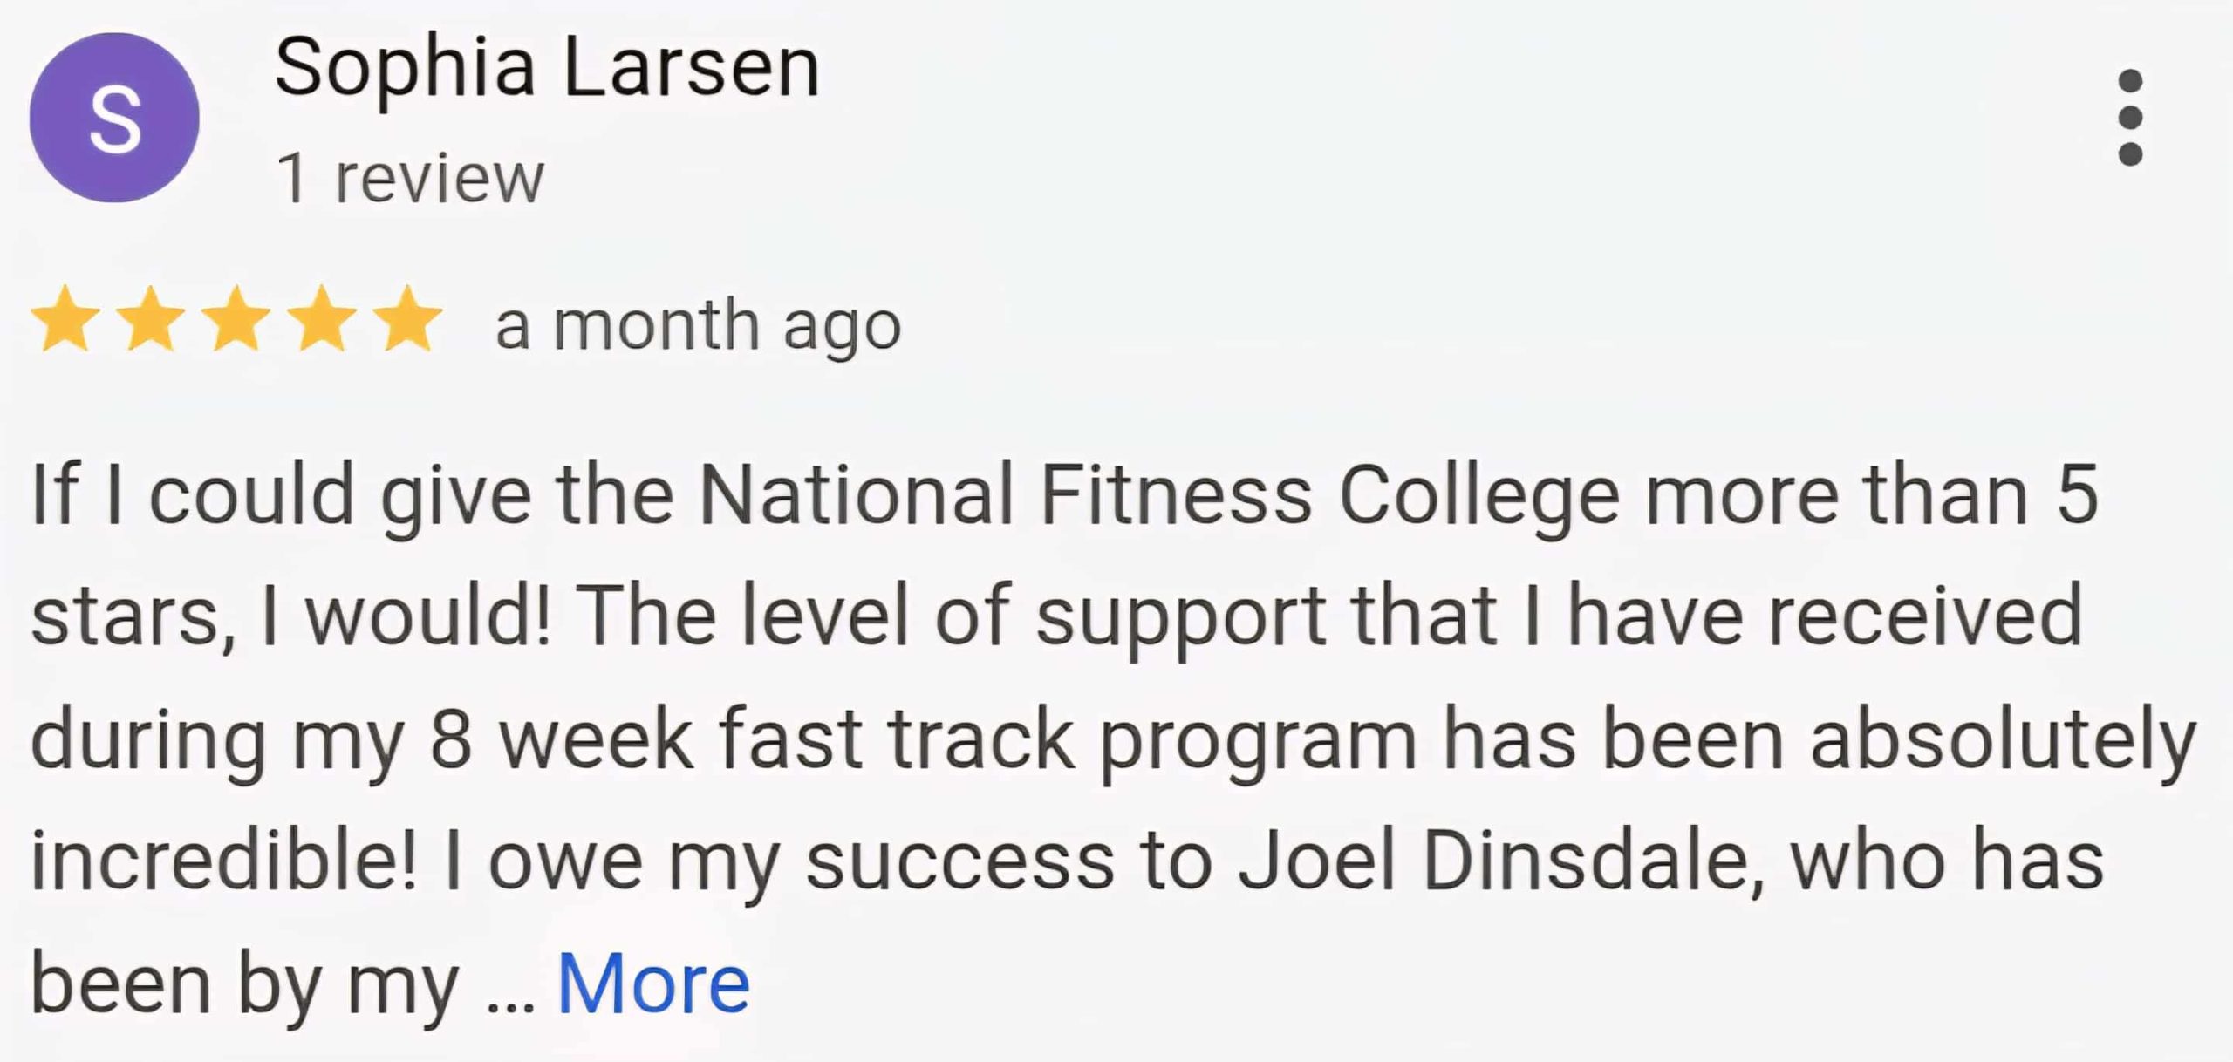Expand the review with the More link
Screen dimensions: 2233x1062
point(653,984)
